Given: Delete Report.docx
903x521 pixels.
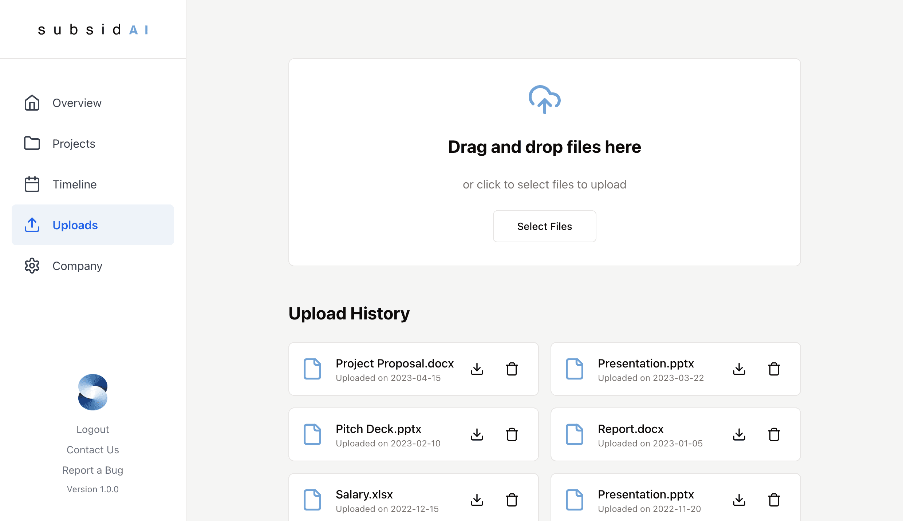Looking at the screenshot, I should click(x=774, y=434).
